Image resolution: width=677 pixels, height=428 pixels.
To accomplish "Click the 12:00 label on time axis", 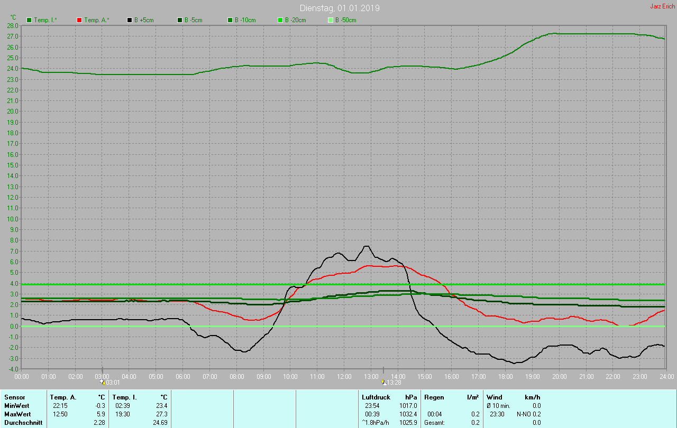I will (x=344, y=377).
